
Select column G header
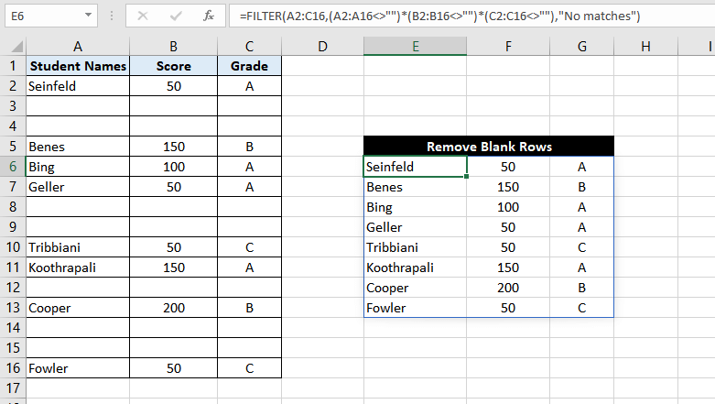(x=582, y=47)
